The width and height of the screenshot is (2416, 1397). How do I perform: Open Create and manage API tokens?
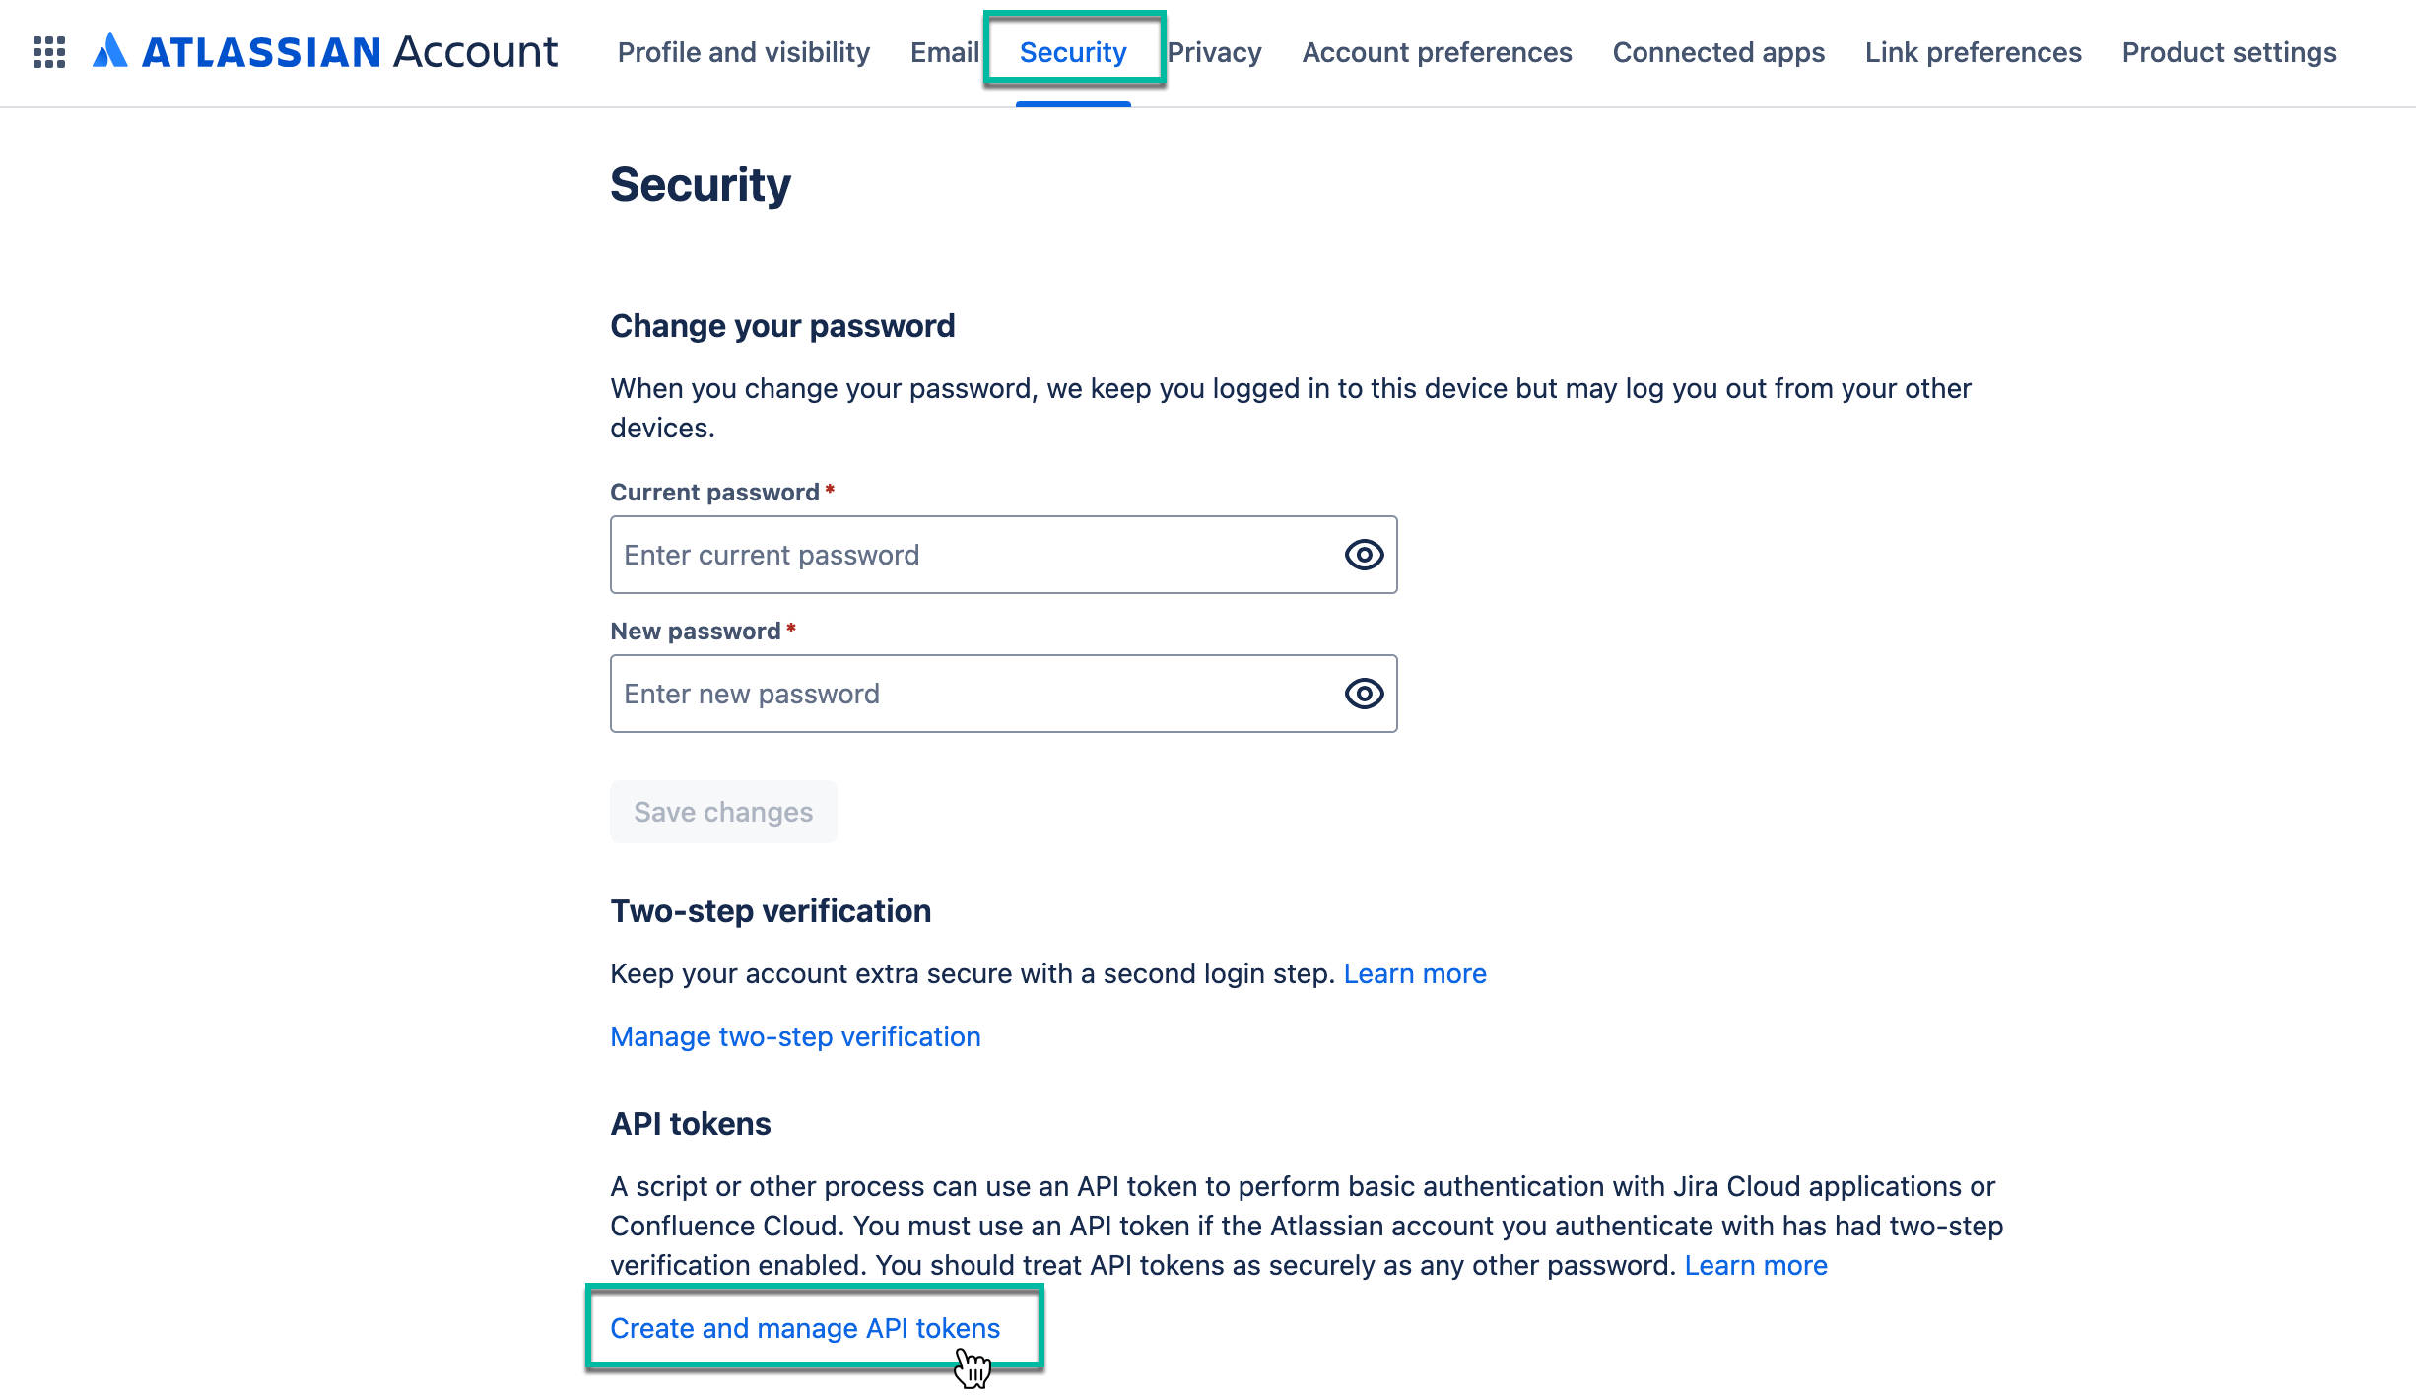click(805, 1328)
